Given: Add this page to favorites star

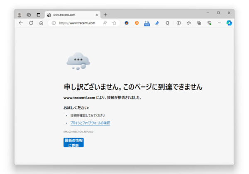Looking at the screenshot, I should [x=115, y=23].
